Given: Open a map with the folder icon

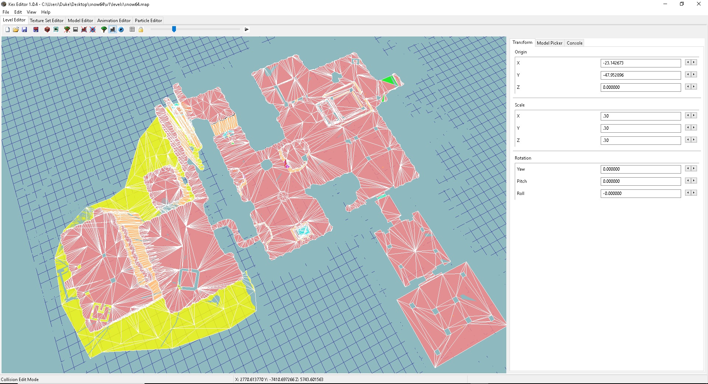Looking at the screenshot, I should point(16,29).
